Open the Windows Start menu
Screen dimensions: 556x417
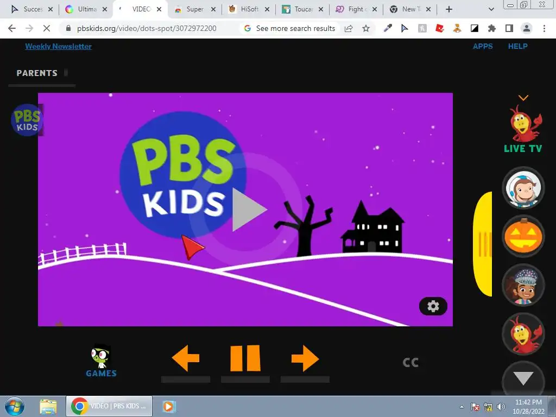click(15, 406)
